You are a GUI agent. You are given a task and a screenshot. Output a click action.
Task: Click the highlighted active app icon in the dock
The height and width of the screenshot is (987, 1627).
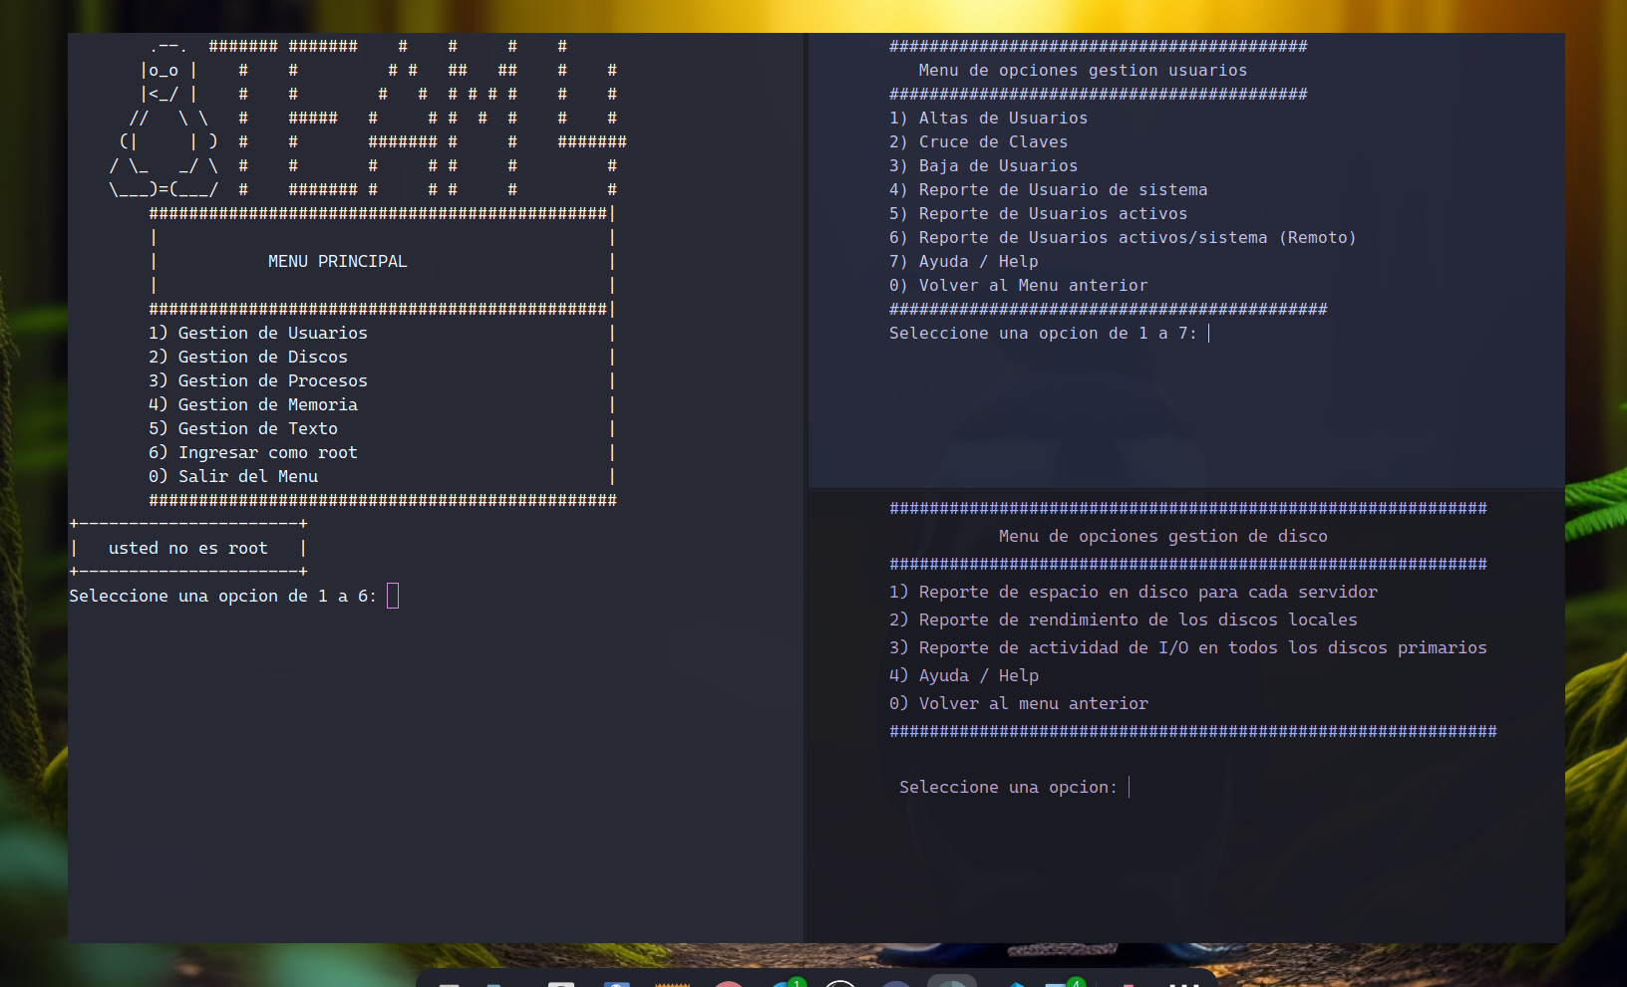pyautogui.click(x=954, y=984)
